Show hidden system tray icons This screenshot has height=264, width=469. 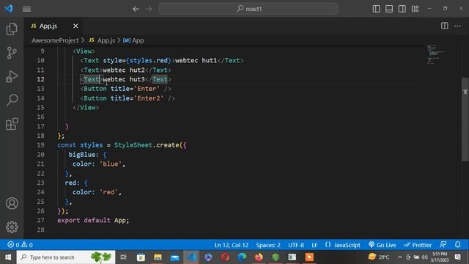tap(399, 257)
